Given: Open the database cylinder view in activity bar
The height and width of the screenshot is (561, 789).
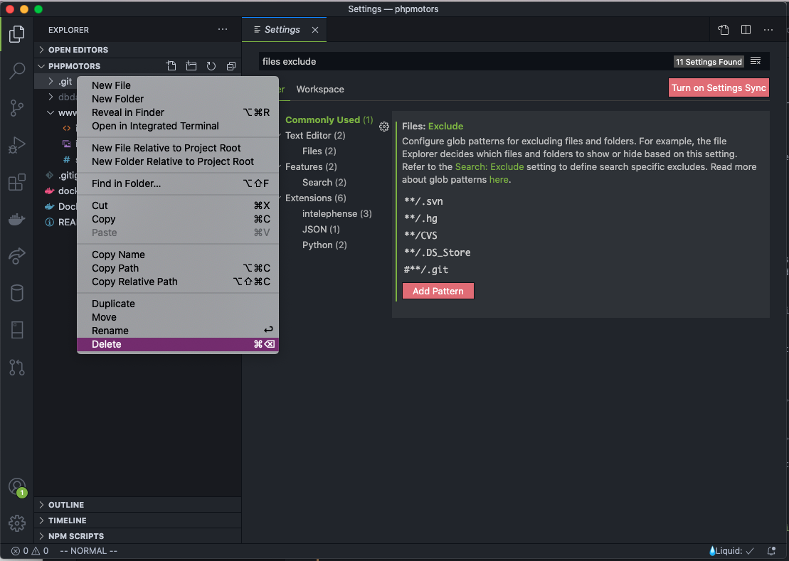Looking at the screenshot, I should [16, 293].
